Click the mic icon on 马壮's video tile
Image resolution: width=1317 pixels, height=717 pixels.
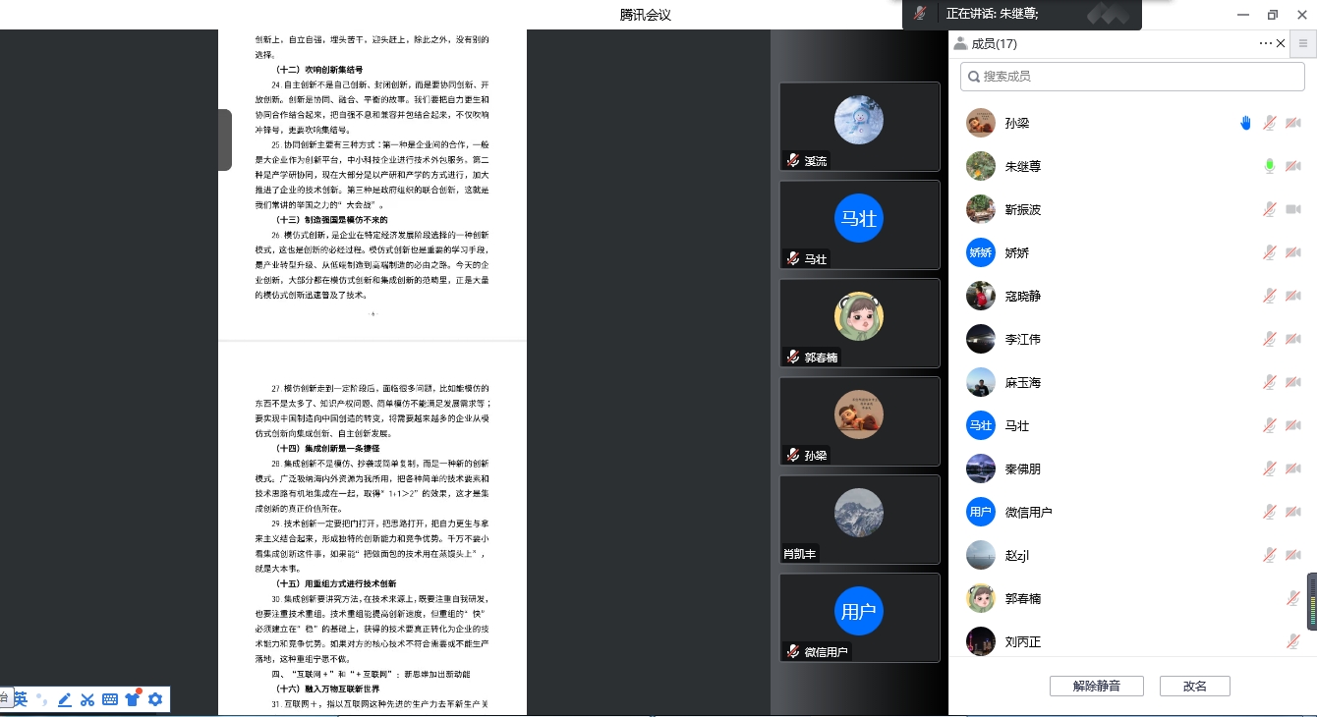(792, 258)
